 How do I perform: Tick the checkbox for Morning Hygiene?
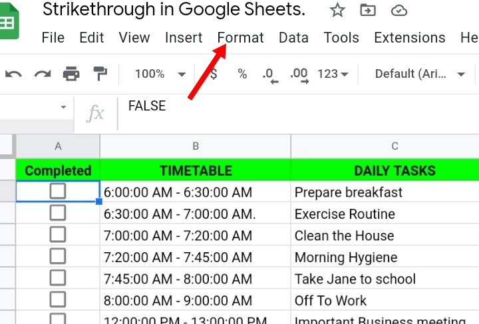coord(58,256)
